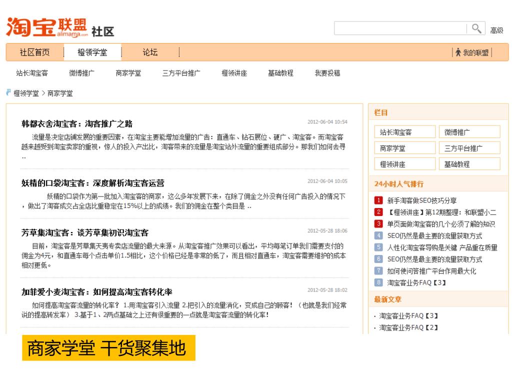Click the breadcrumb page icon
The height and width of the screenshot is (384, 512).
click(8, 92)
